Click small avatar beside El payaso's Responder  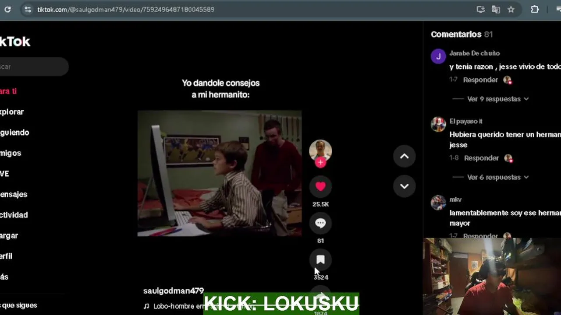pos(508,158)
